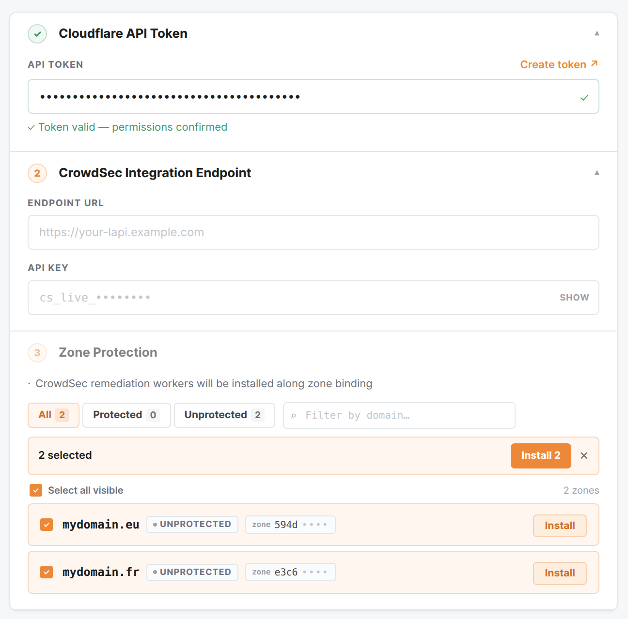Switch to the Protected zones tab

pos(126,415)
